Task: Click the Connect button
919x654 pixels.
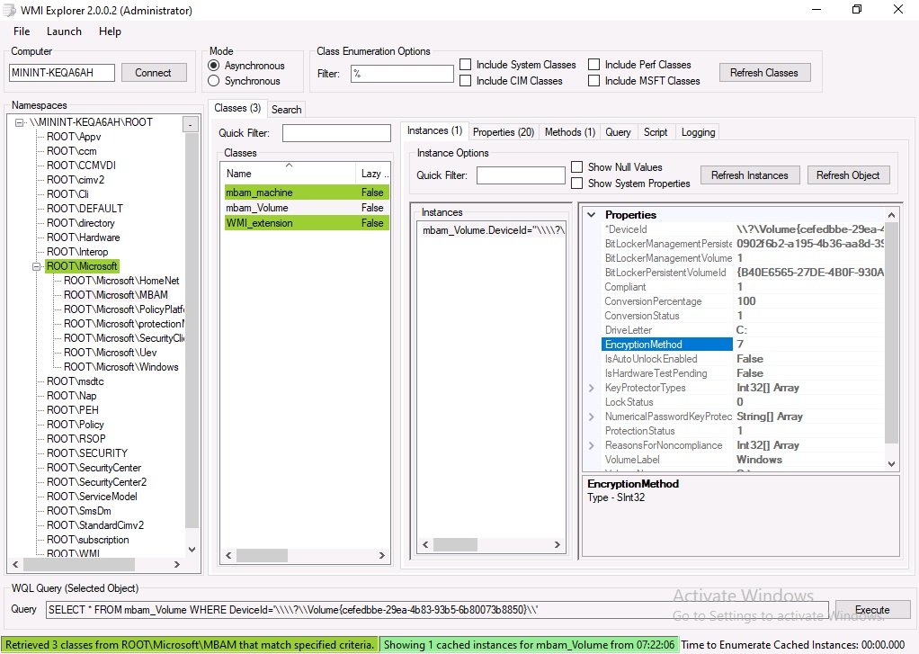Action: tap(154, 73)
